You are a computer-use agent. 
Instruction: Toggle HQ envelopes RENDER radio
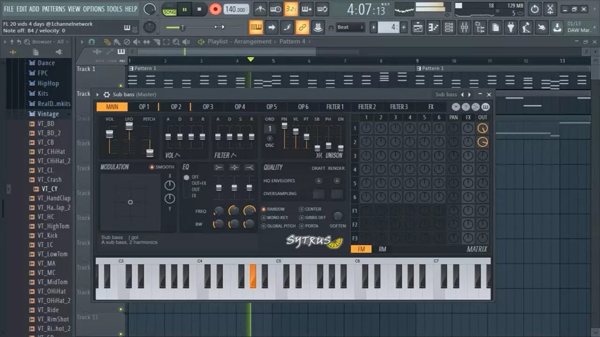337,181
